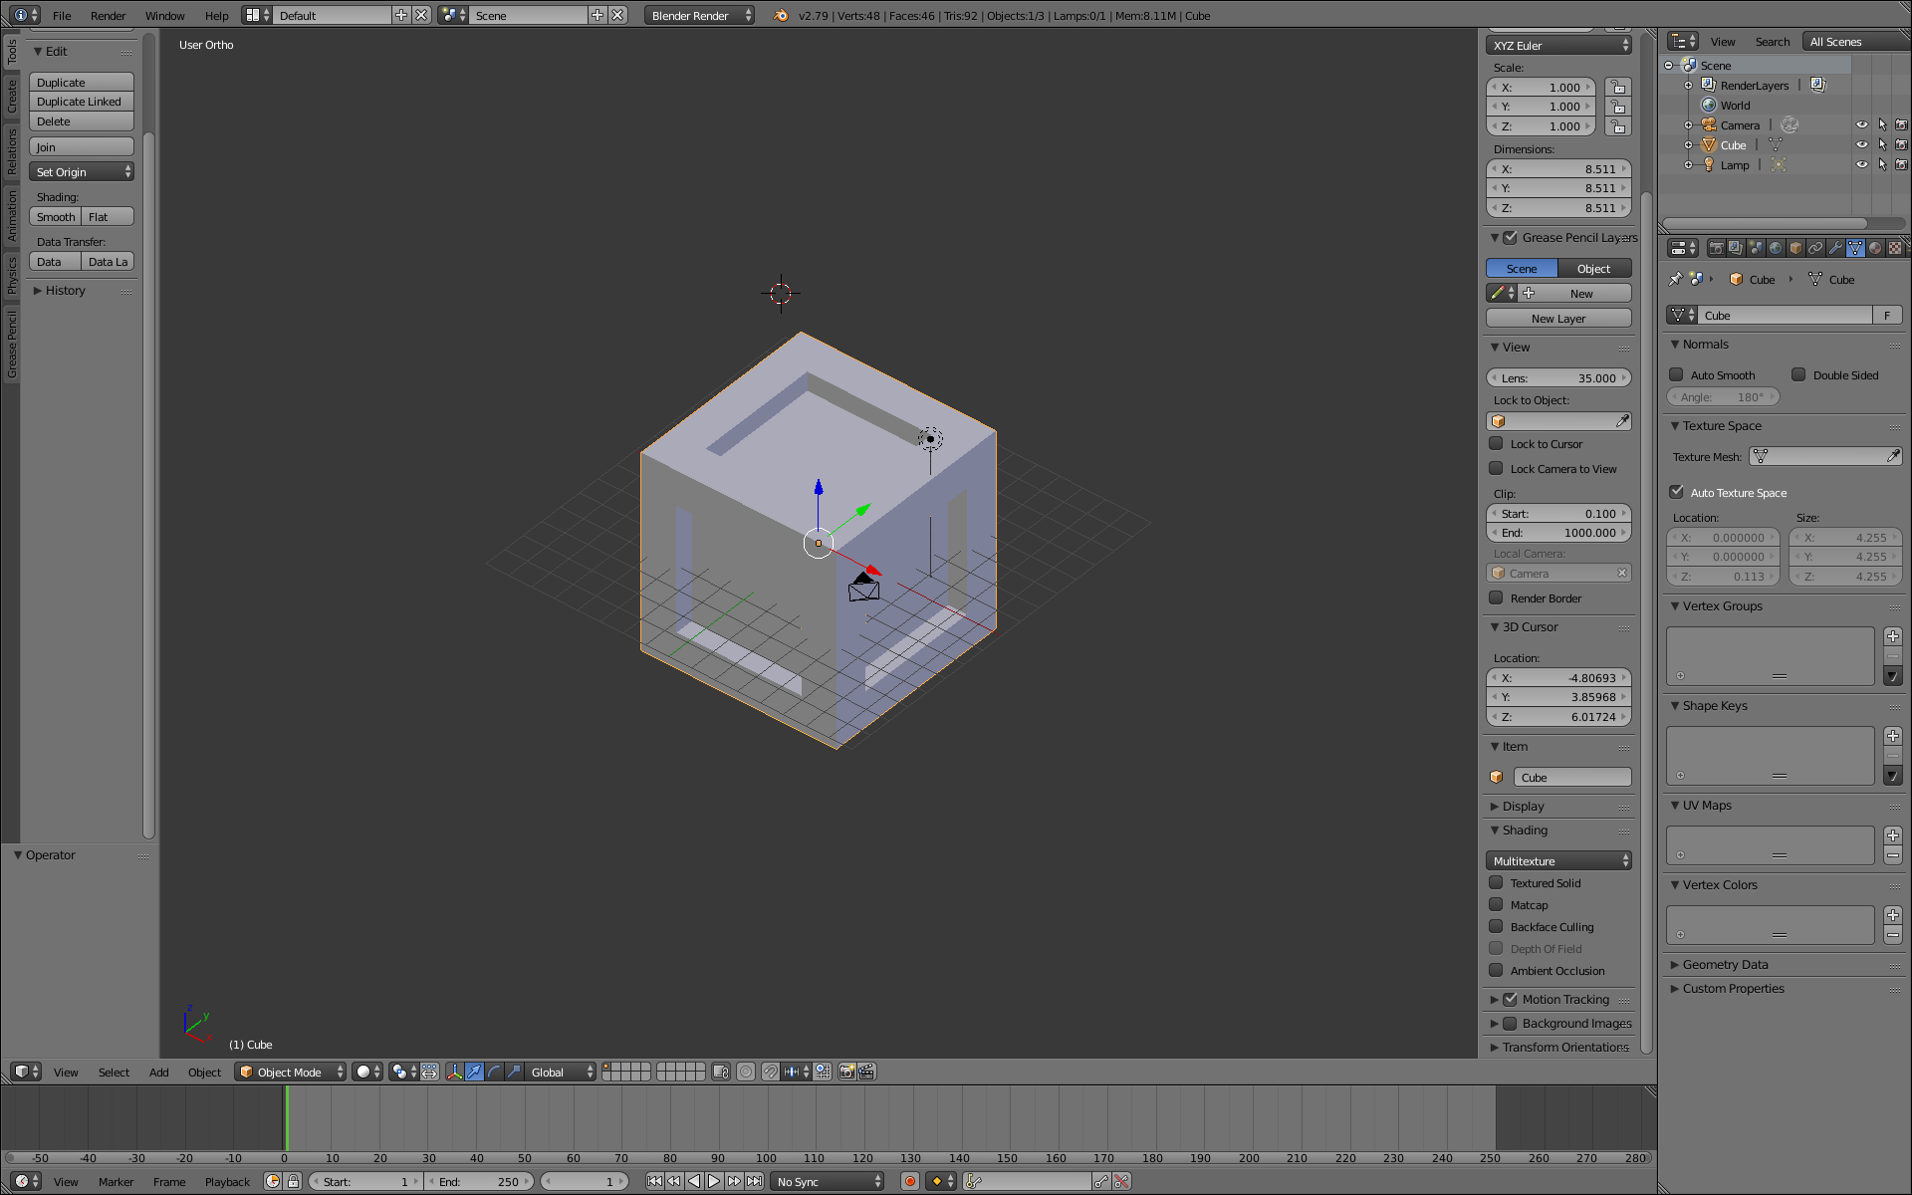Toggle the Auto Smooth checkbox
1912x1195 pixels.
[1676, 375]
